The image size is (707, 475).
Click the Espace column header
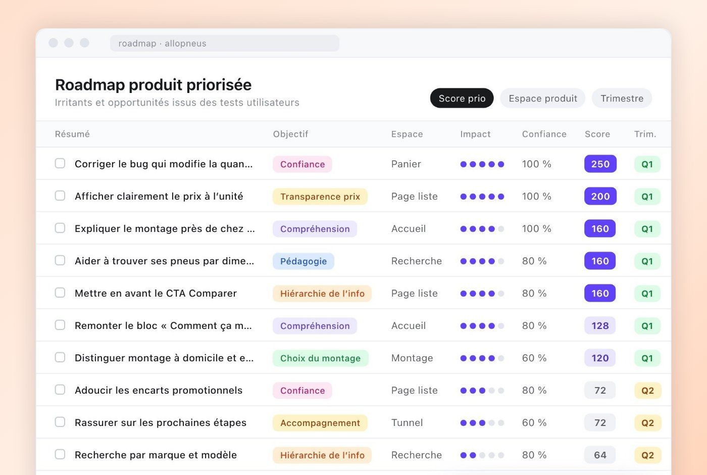(x=407, y=134)
